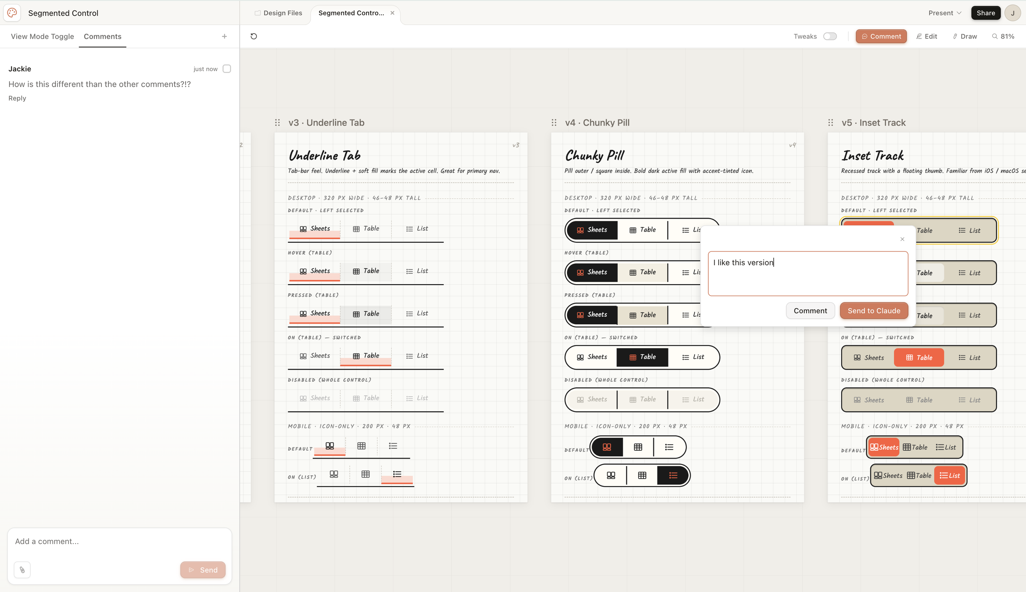
Task: Switch to View Mode Toggle tab
Action: tap(42, 36)
